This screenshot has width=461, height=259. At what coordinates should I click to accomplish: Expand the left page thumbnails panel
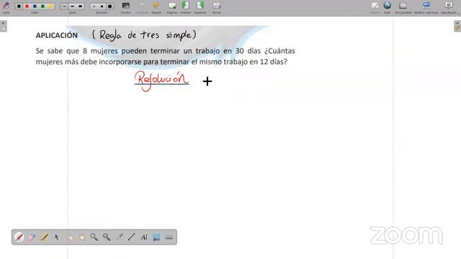[x=3, y=26]
